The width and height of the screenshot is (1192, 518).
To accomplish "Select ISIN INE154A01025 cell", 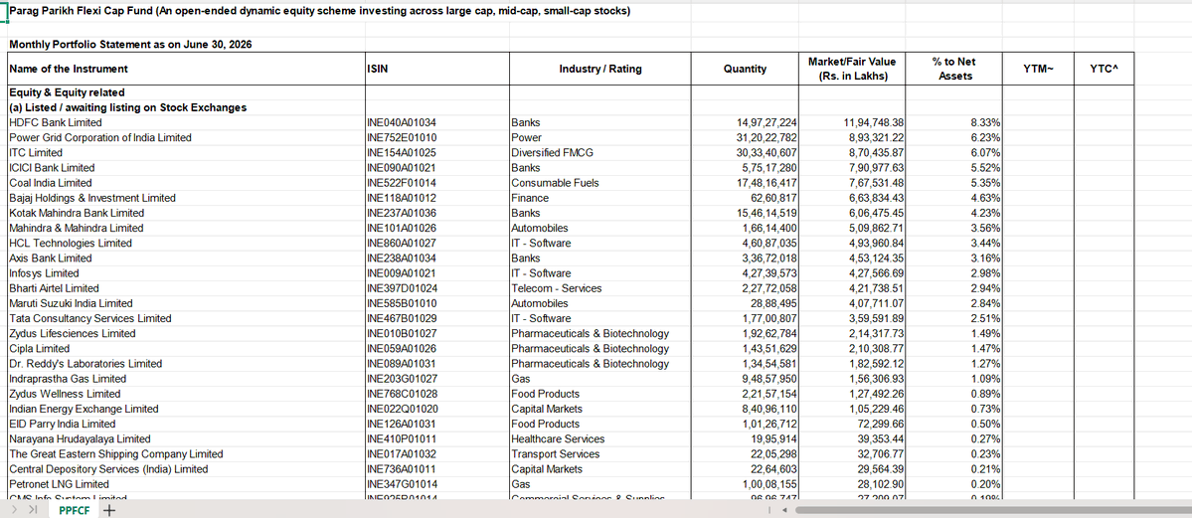I will (x=436, y=153).
